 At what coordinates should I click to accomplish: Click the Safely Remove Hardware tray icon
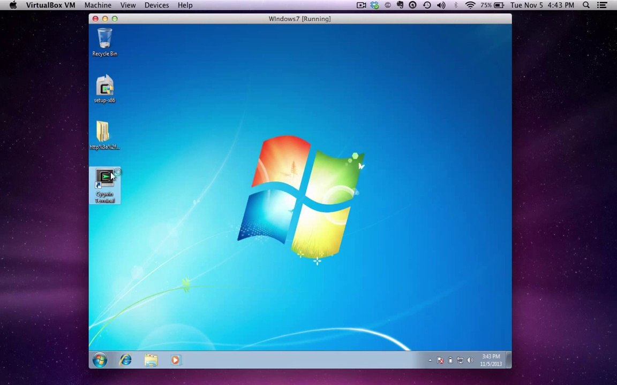click(450, 360)
